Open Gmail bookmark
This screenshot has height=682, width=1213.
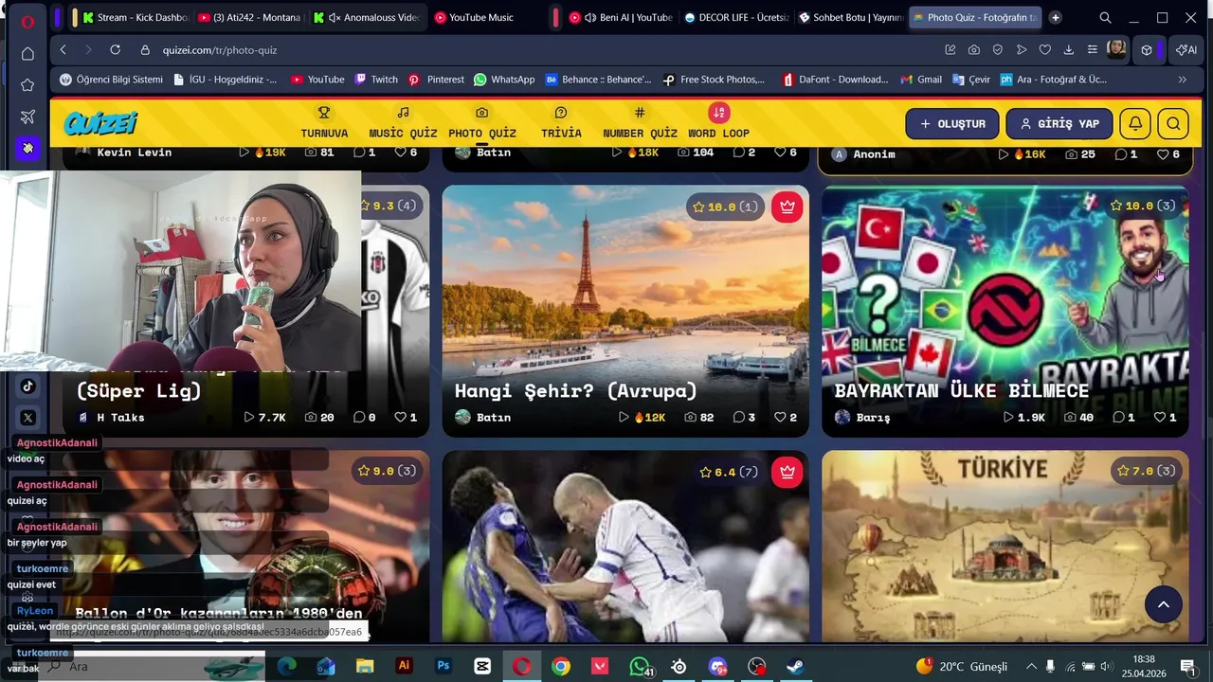point(920,80)
